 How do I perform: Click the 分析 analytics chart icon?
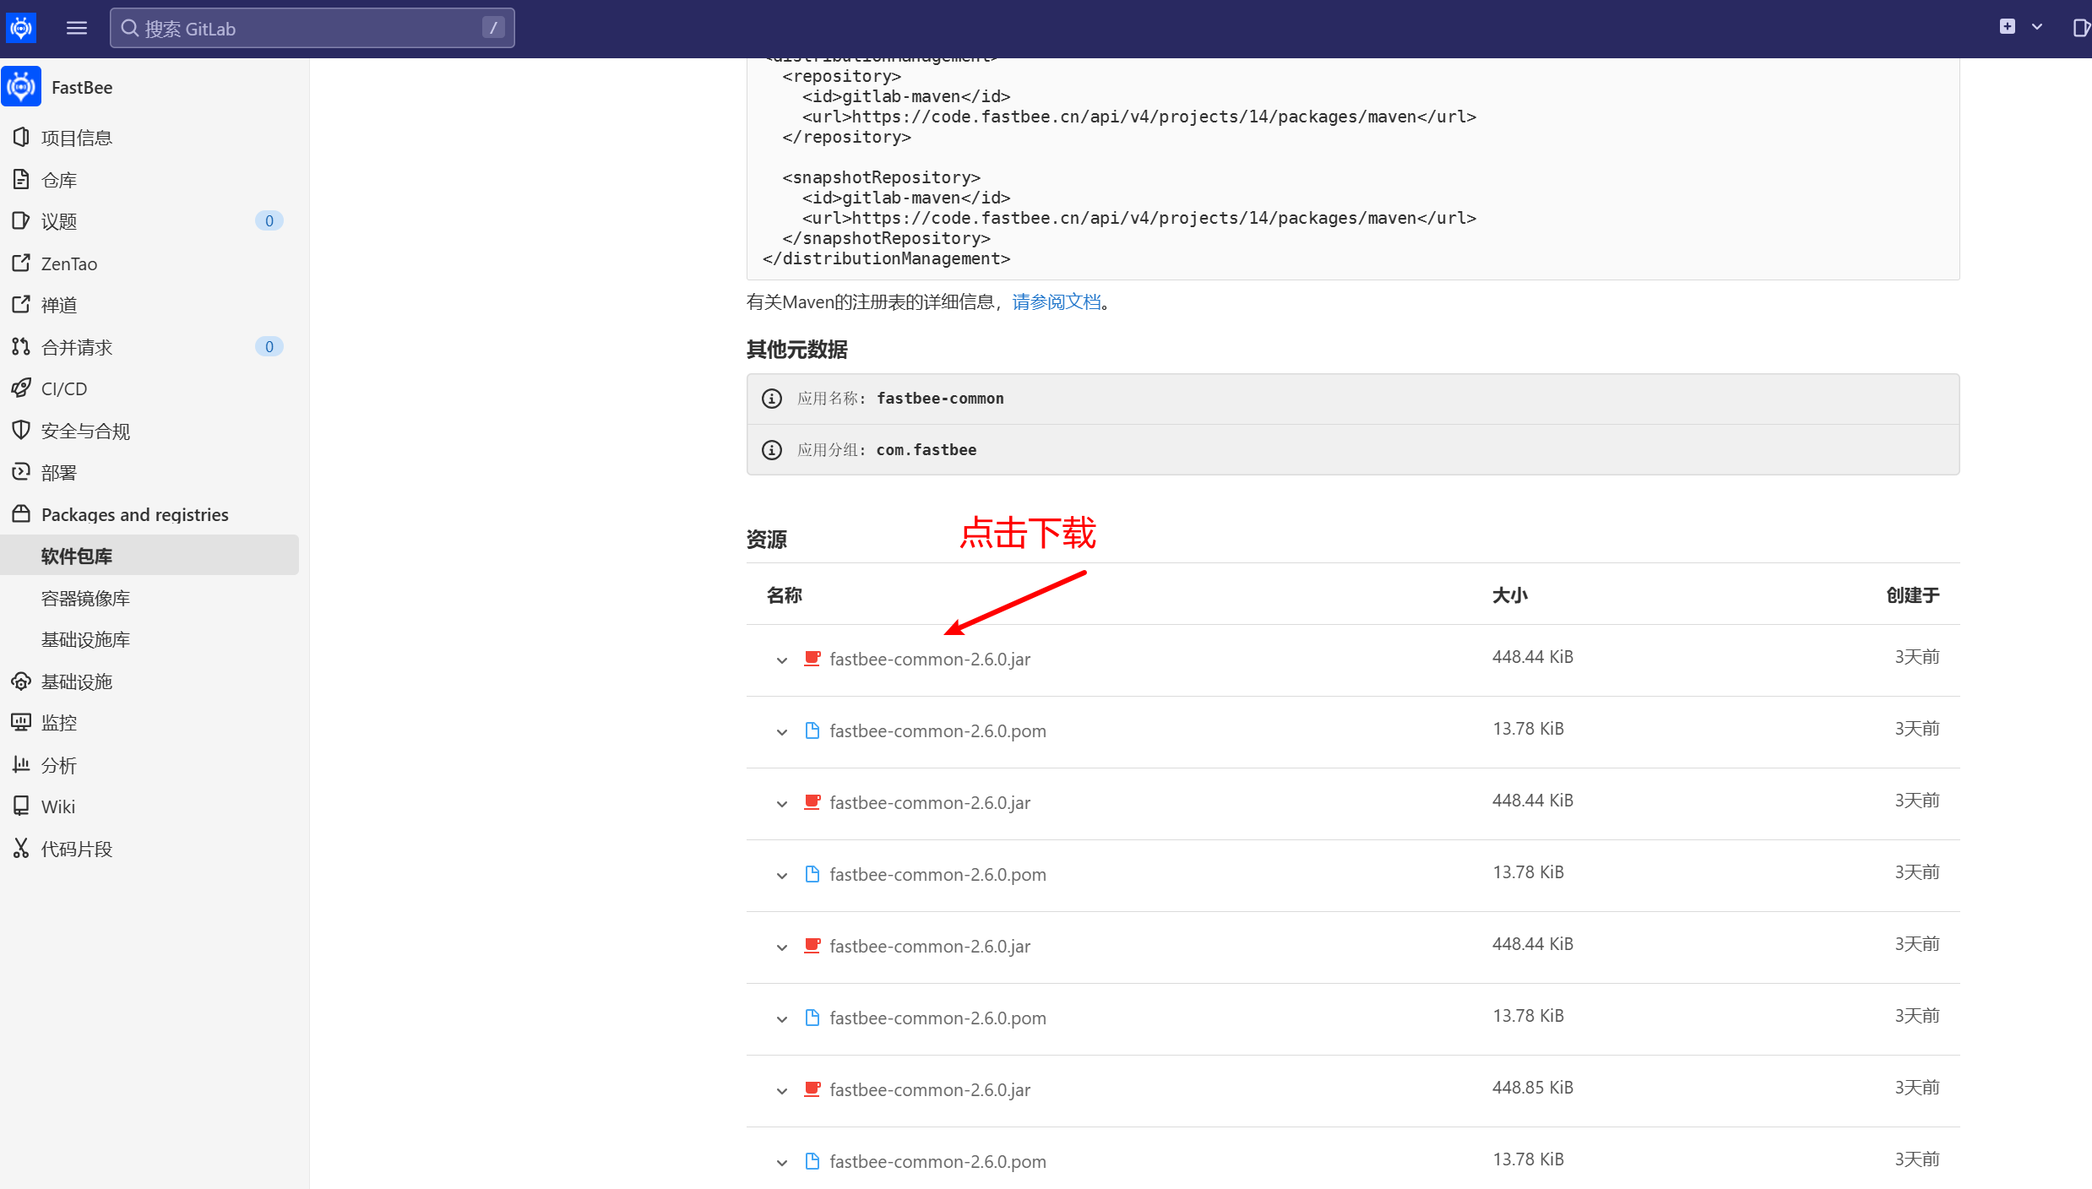[x=21, y=764]
